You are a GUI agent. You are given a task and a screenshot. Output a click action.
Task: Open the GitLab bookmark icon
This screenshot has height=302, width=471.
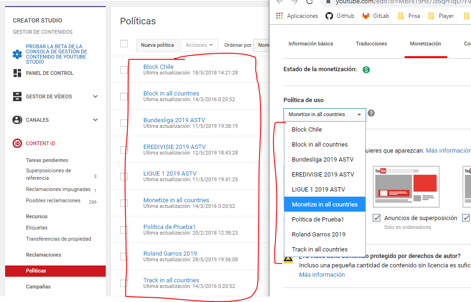[366, 16]
